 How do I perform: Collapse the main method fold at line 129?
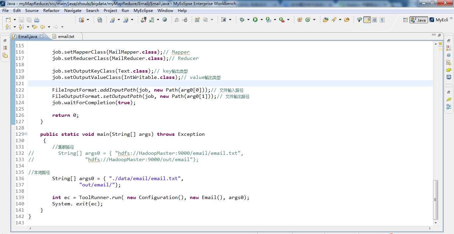click(x=26, y=134)
